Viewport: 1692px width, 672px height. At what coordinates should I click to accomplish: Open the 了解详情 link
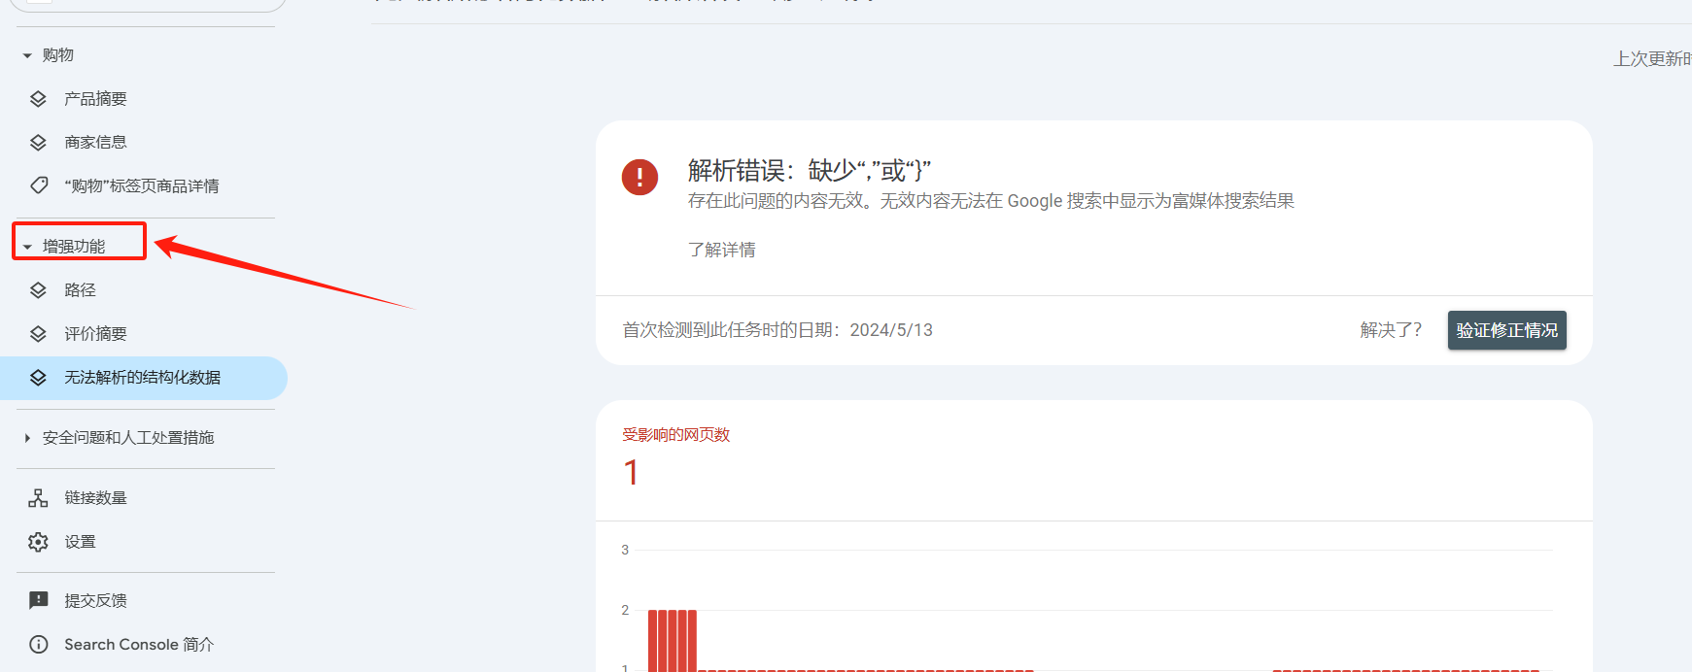(721, 251)
